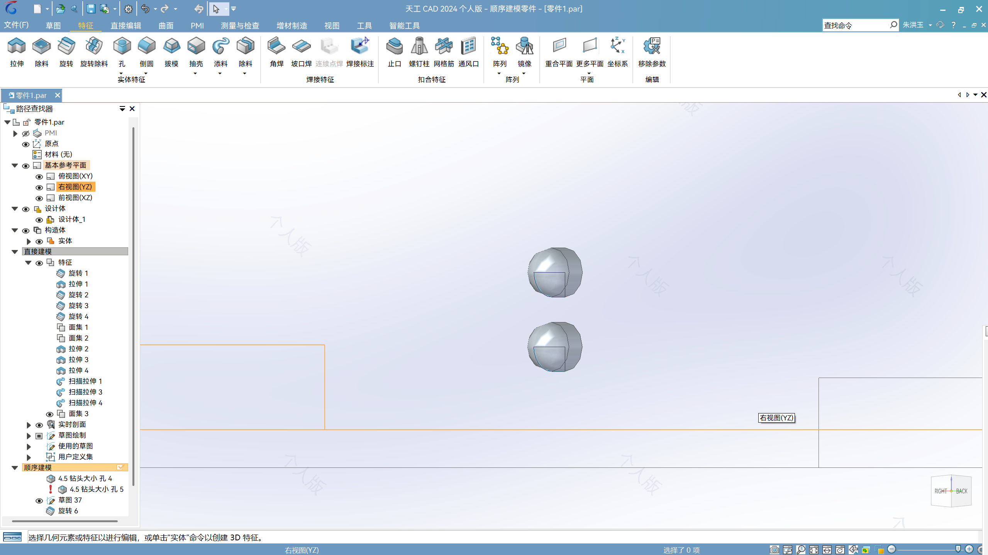Select the 添料 add material tool
Screen dimensions: 988x555
click(x=220, y=52)
